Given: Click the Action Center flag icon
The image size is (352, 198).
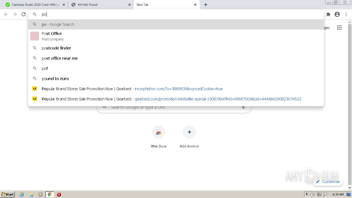Looking at the screenshot, I should 326,194.
